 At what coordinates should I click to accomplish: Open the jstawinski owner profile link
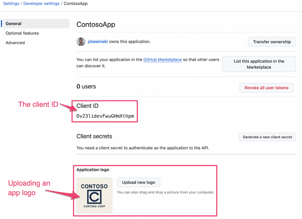(97, 41)
